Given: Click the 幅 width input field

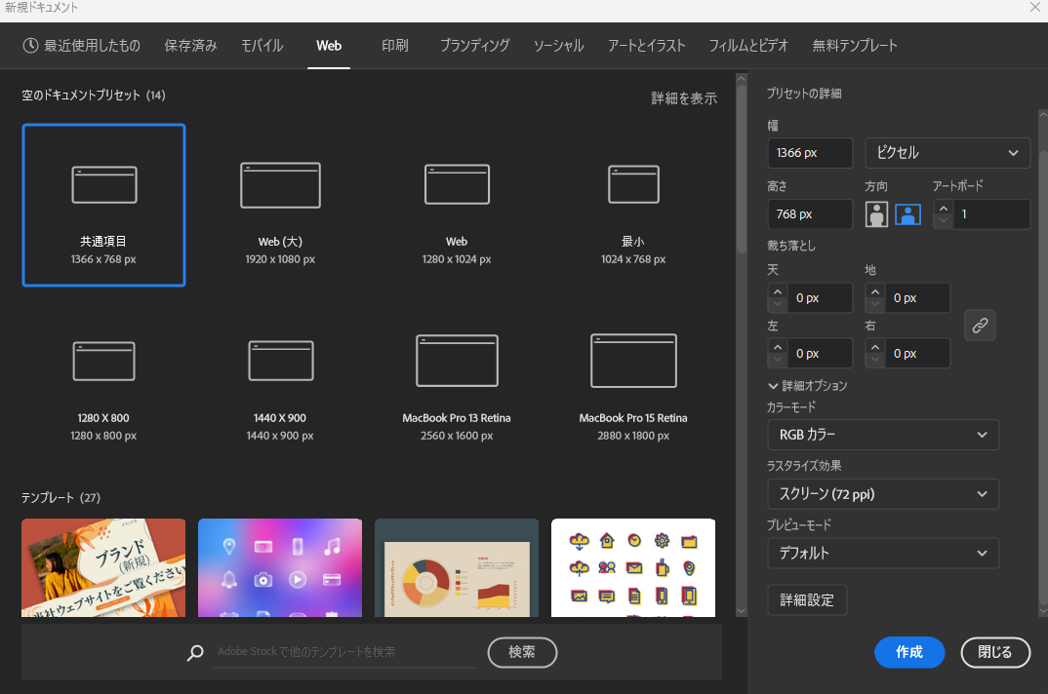Looking at the screenshot, I should click(810, 153).
